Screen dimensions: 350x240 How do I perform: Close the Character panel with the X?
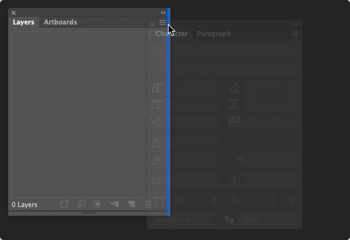[x=152, y=25]
